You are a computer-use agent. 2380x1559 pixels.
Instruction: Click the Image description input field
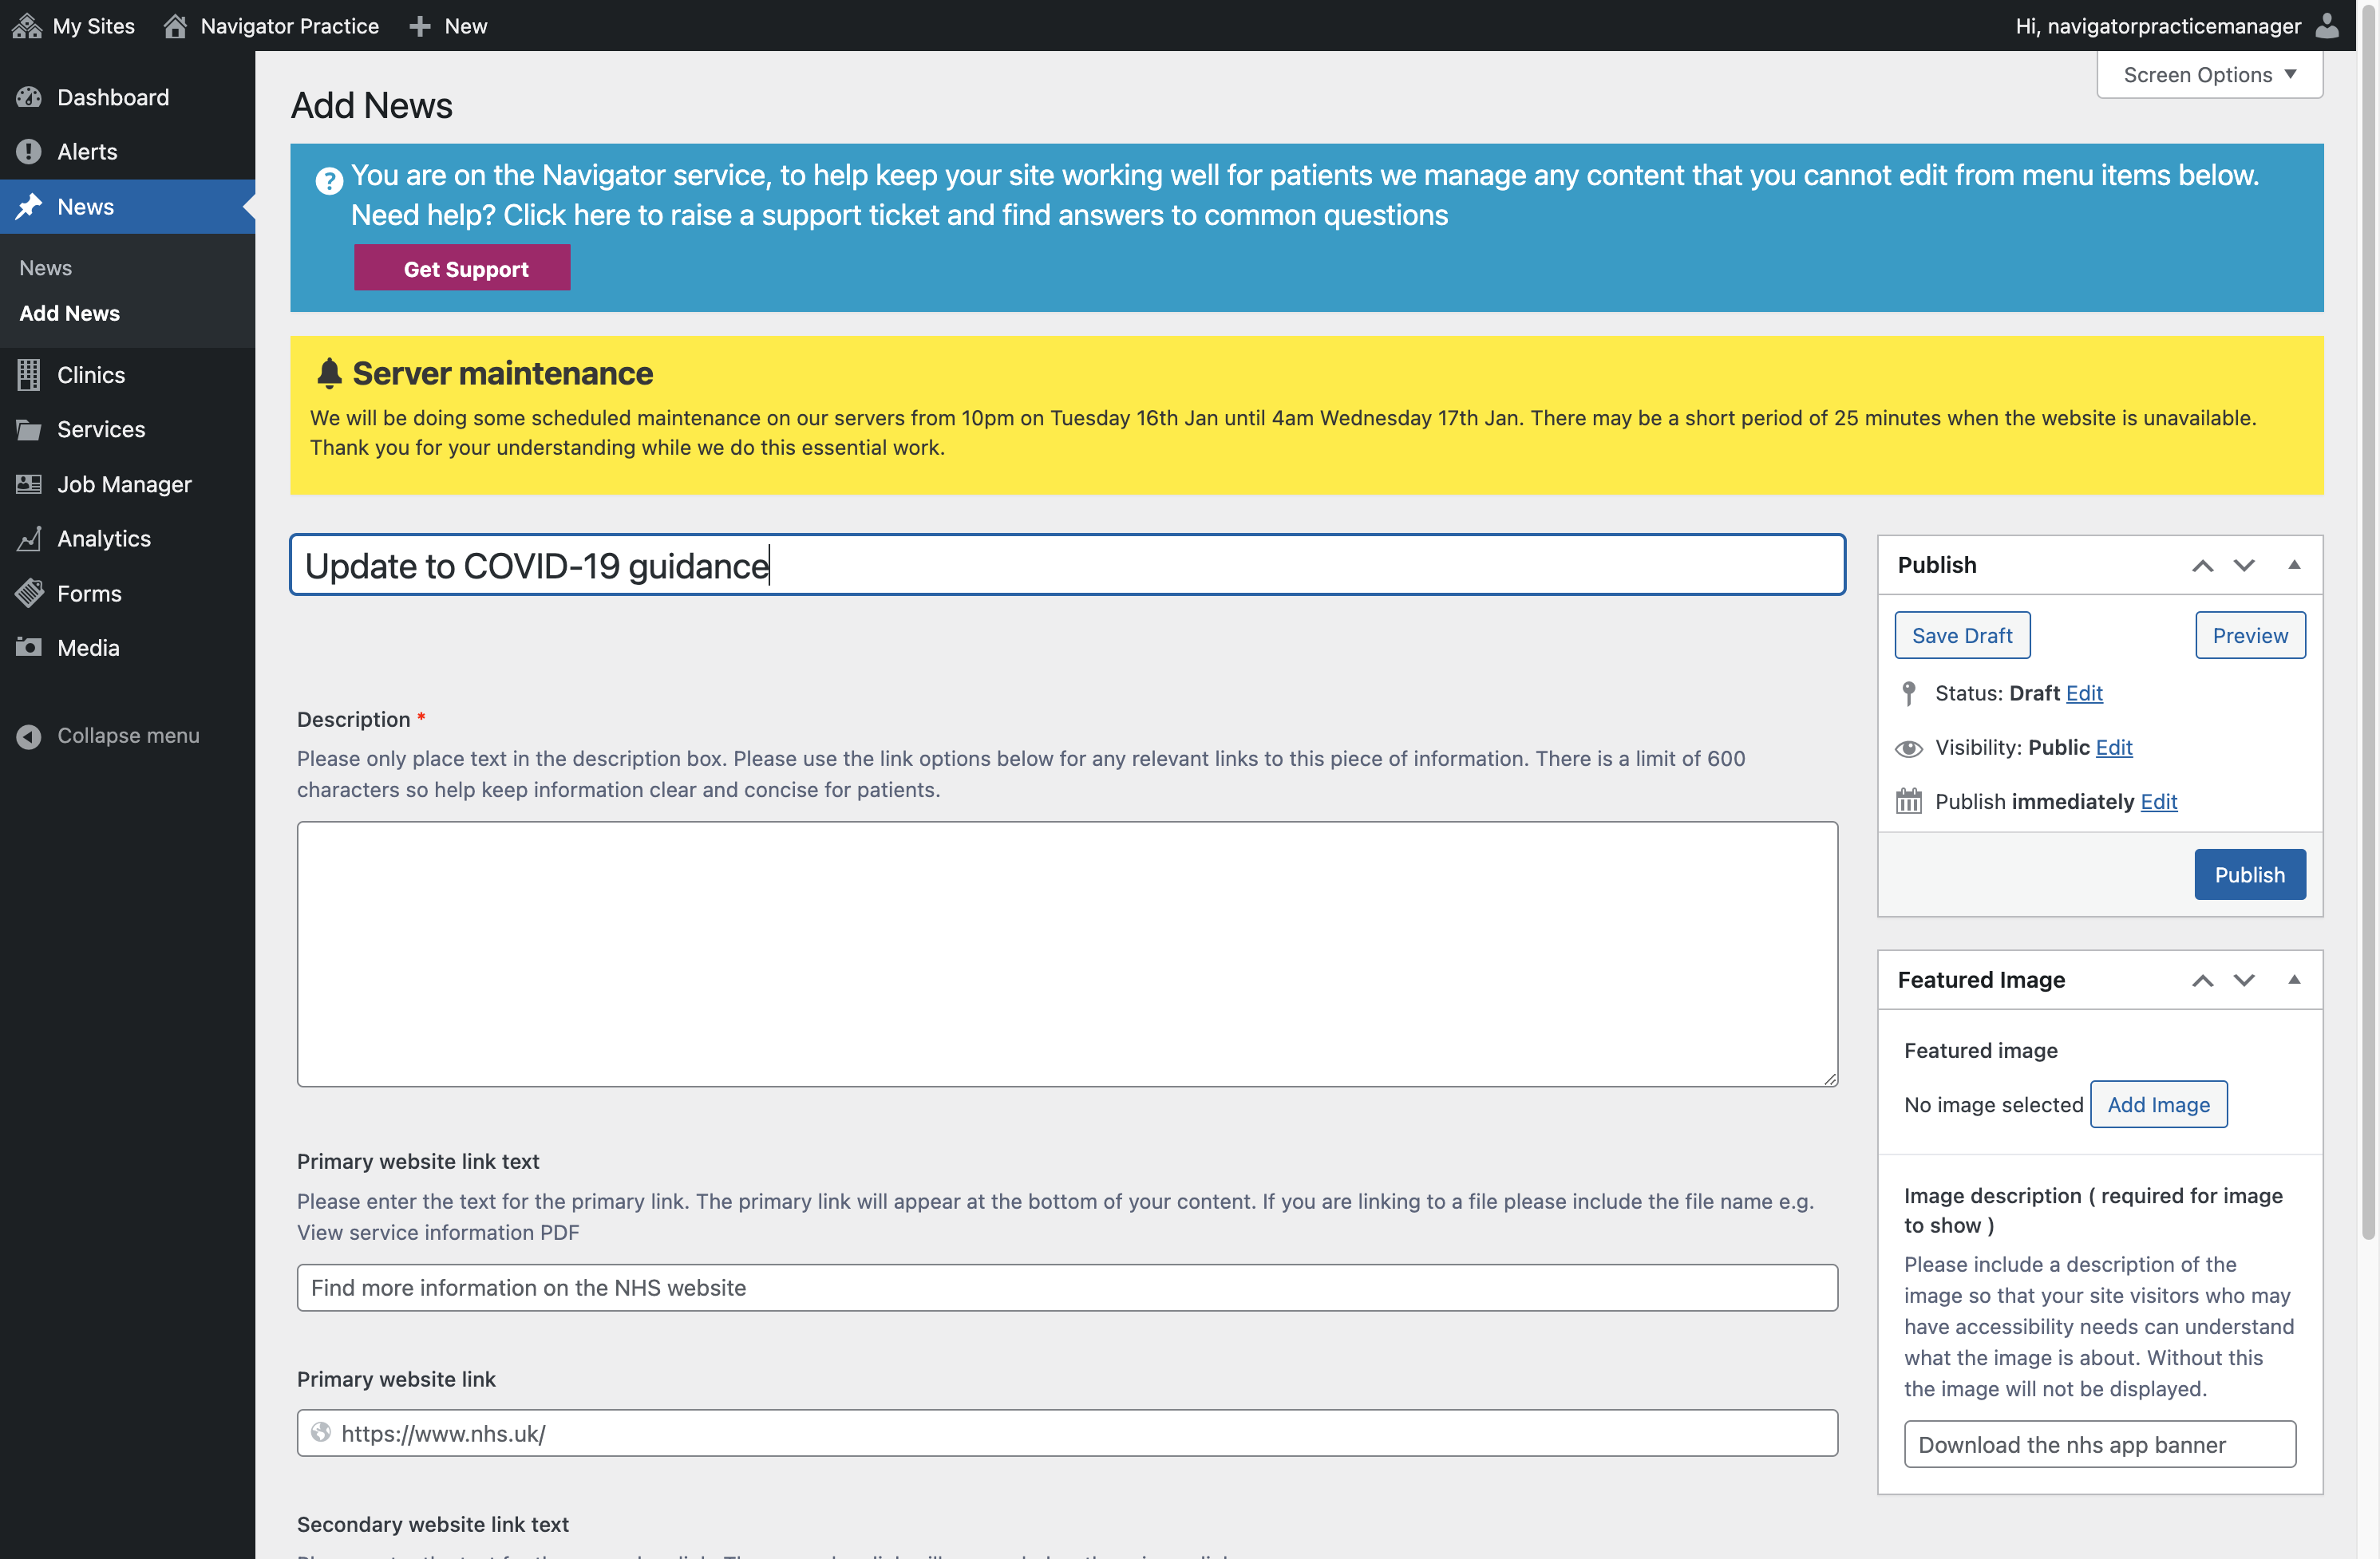(x=2100, y=1444)
